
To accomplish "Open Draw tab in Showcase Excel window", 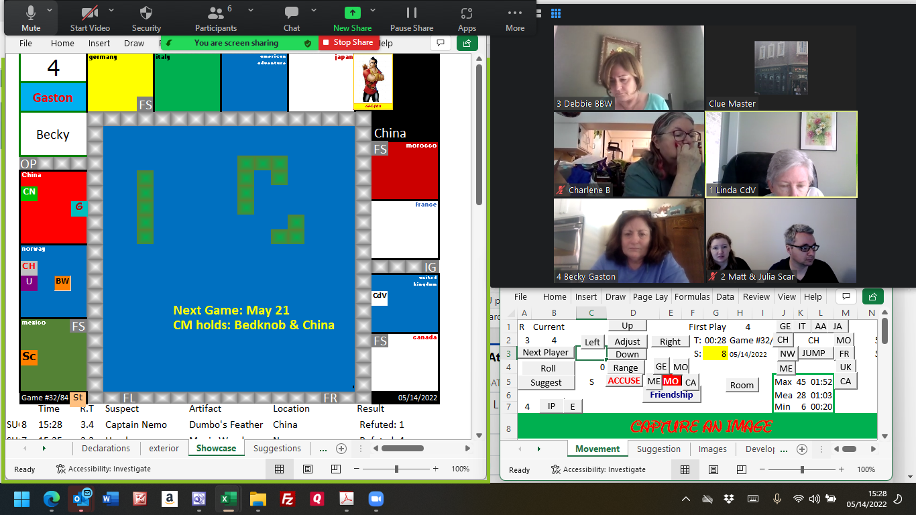I will (x=134, y=43).
